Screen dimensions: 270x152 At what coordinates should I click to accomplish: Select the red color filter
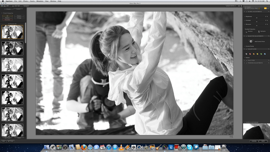click(250, 54)
